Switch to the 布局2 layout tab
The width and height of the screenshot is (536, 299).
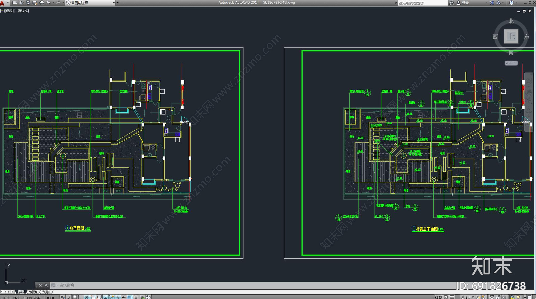click(46, 292)
